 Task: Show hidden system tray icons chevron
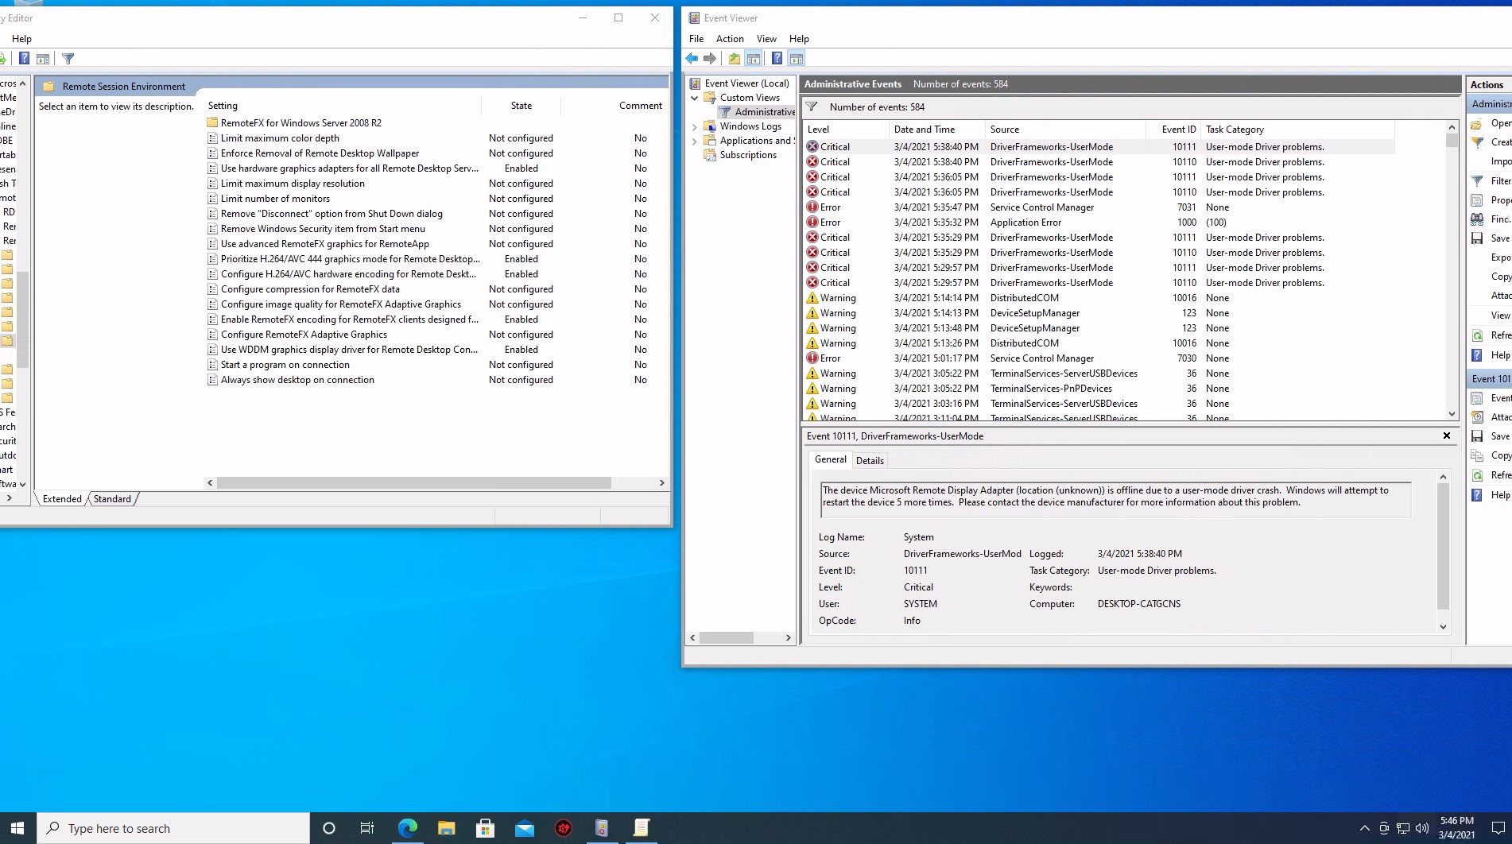pos(1365,828)
